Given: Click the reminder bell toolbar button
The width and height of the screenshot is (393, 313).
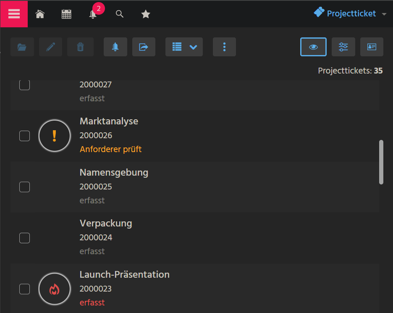Looking at the screenshot, I should 115,47.
